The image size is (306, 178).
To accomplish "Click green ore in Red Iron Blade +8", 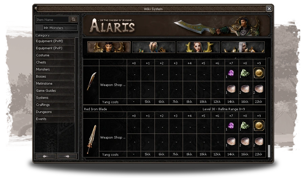I will [245, 125].
